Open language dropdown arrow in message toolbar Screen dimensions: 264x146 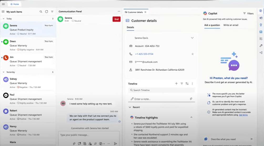pyautogui.click(x=104, y=144)
